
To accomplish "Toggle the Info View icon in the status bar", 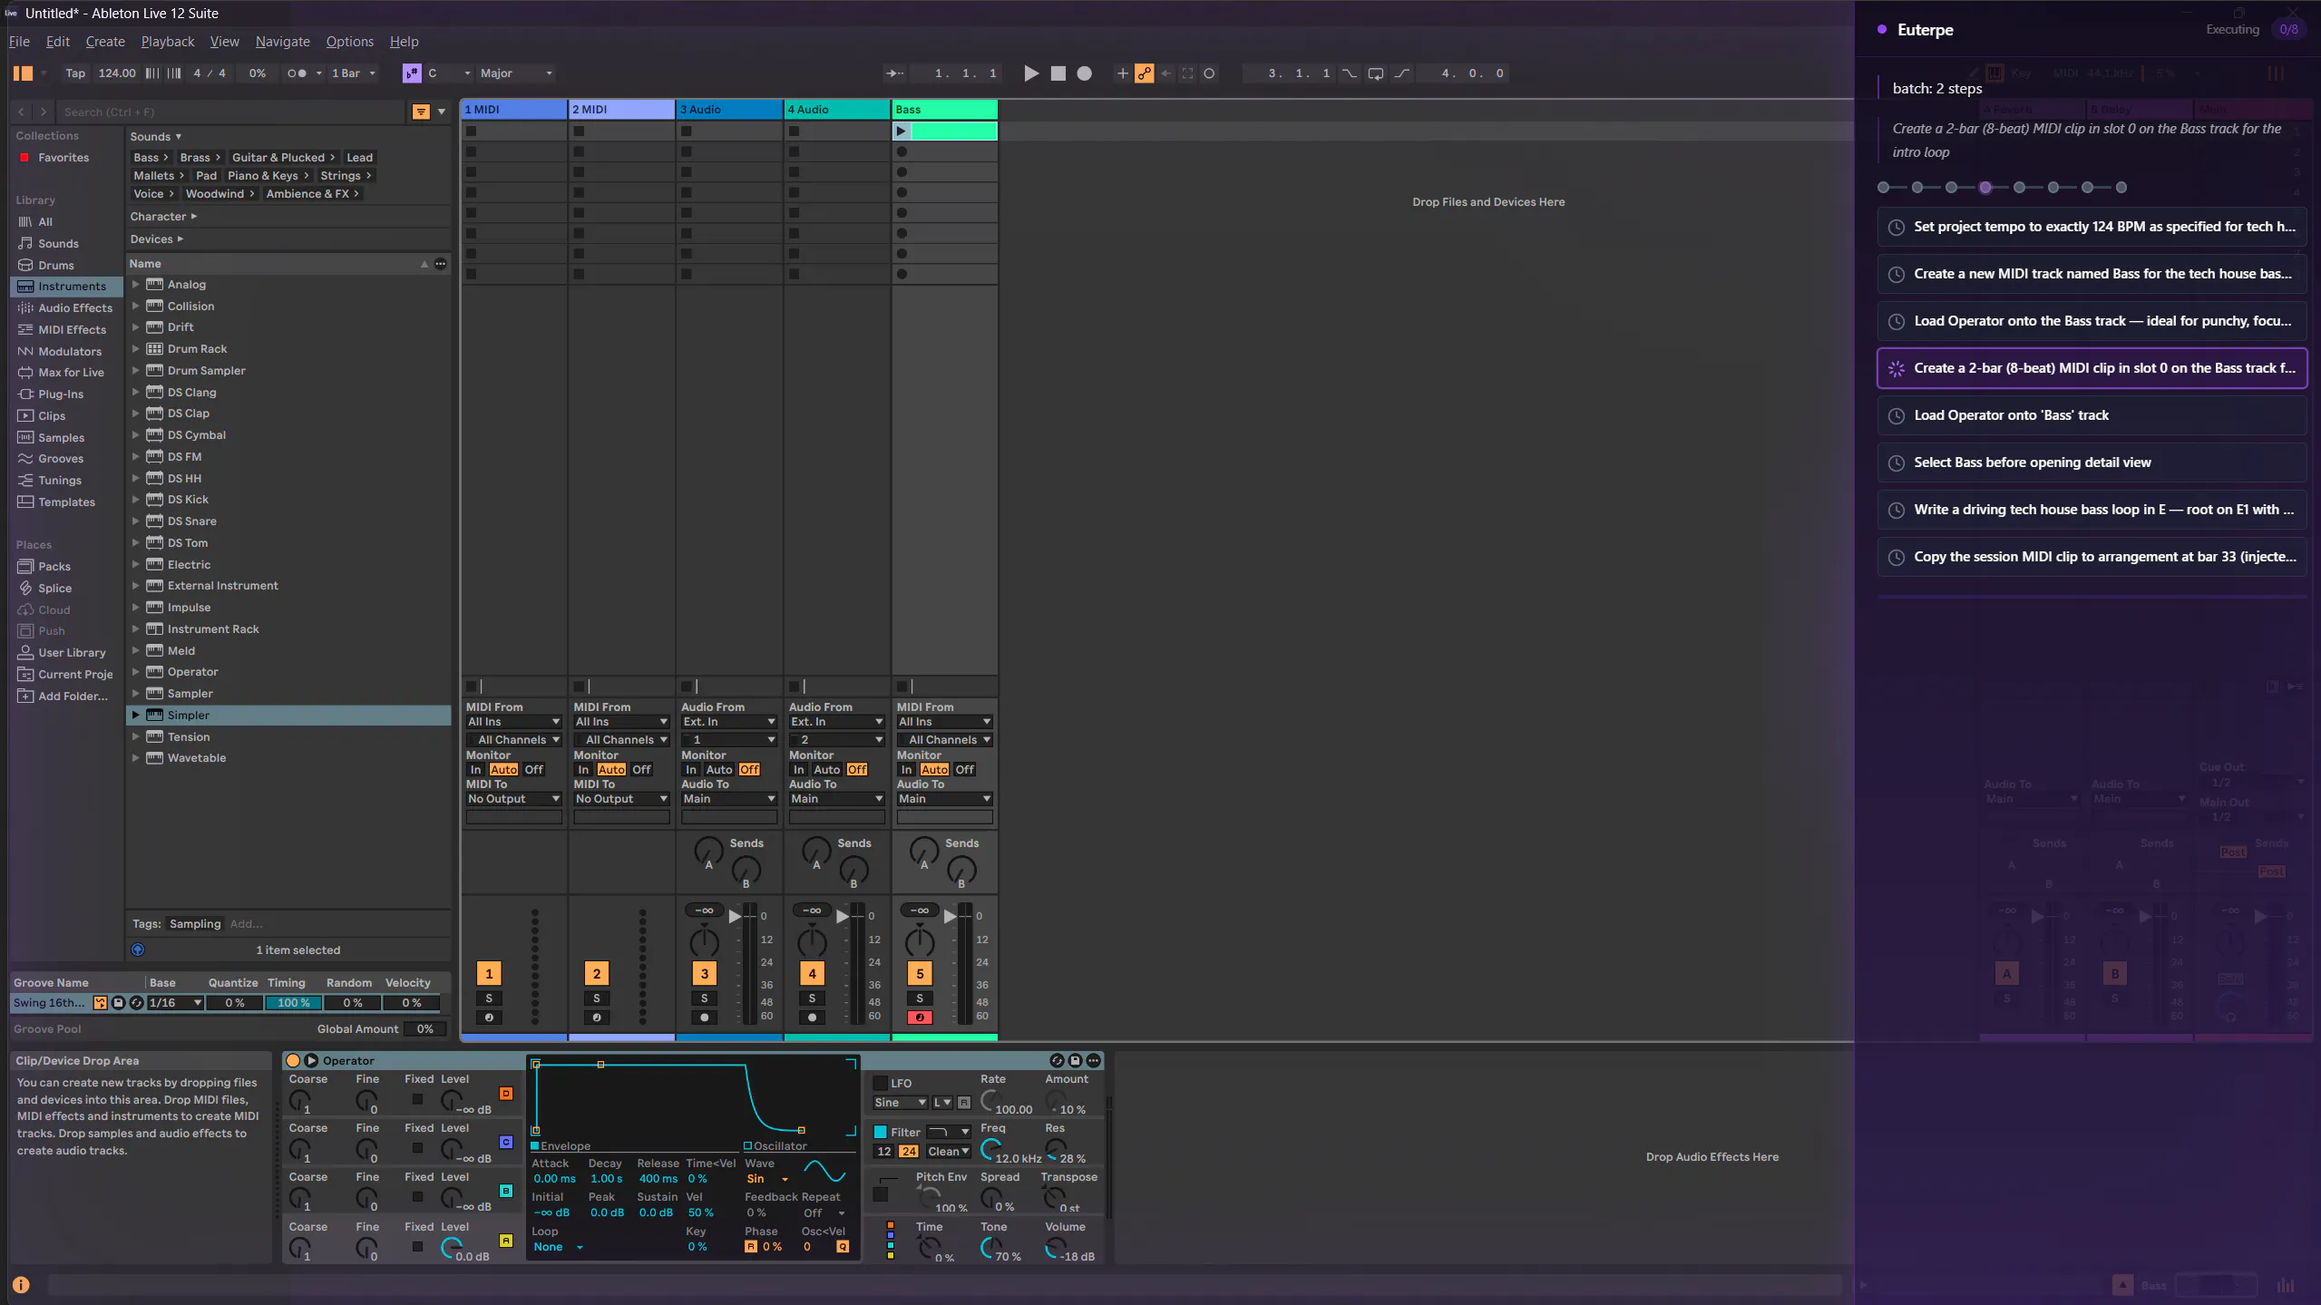I will (21, 1285).
